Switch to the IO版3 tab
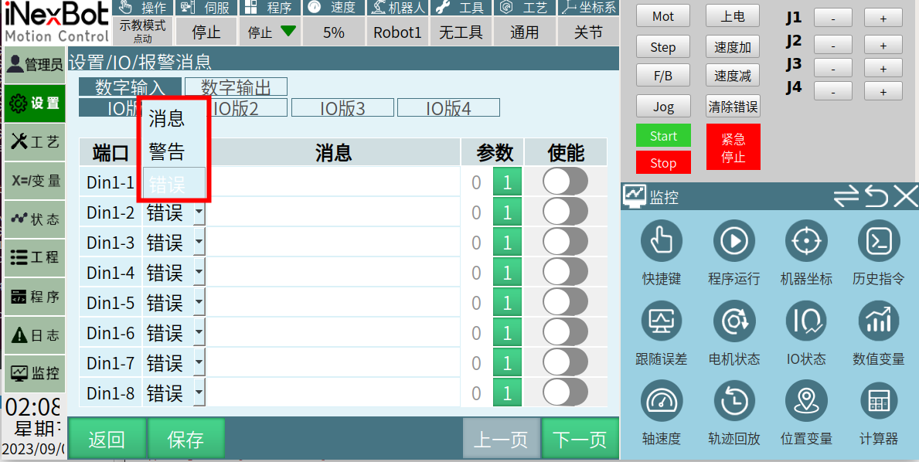Viewport: 919px width, 462px height. point(342,108)
